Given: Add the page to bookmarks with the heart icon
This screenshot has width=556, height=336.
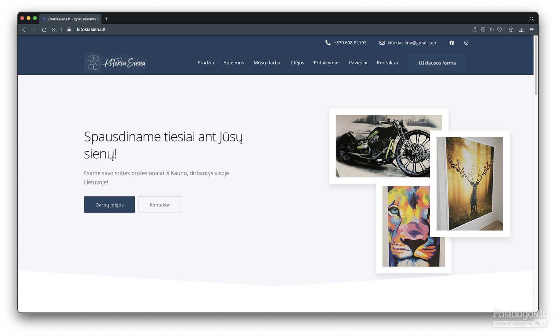Looking at the screenshot, I should pos(500,29).
